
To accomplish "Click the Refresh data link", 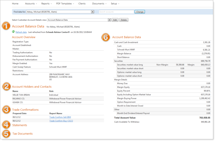I will pyautogui.click(x=21, y=32).
